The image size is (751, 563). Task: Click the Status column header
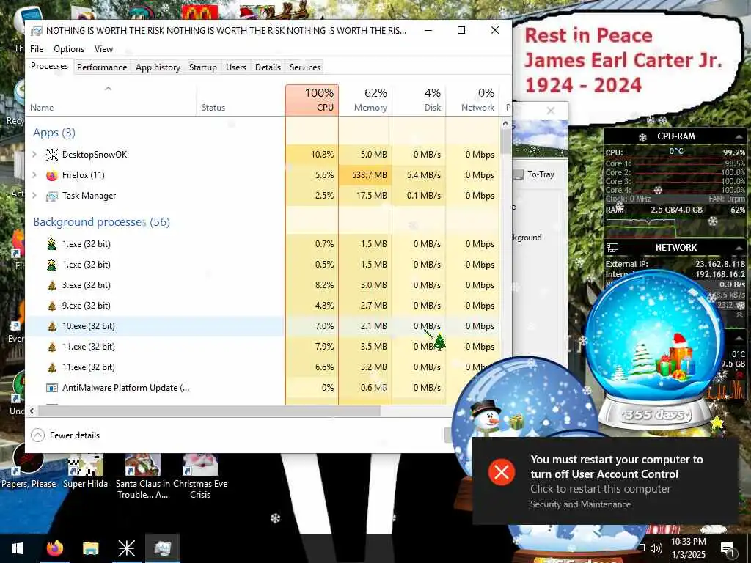241,100
